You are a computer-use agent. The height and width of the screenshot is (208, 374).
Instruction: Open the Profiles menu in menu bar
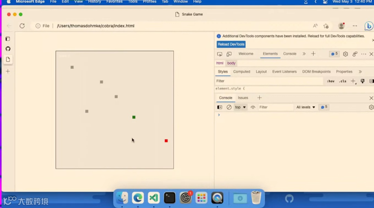[150, 2]
